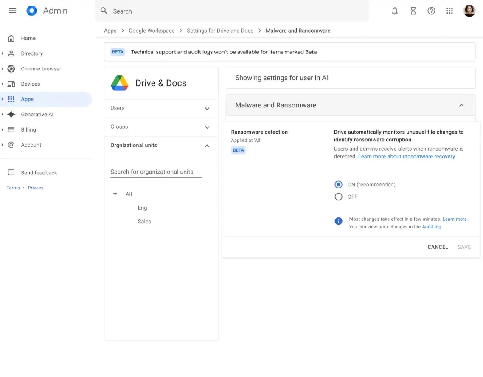Click the Google Drive logo
Image resolution: width=483 pixels, height=377 pixels.
[x=120, y=83]
